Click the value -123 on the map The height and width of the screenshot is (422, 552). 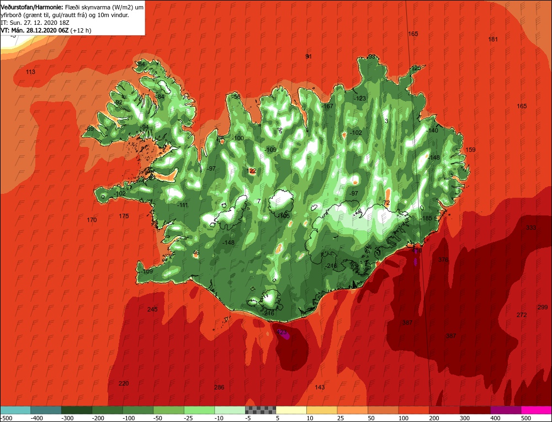360,98
